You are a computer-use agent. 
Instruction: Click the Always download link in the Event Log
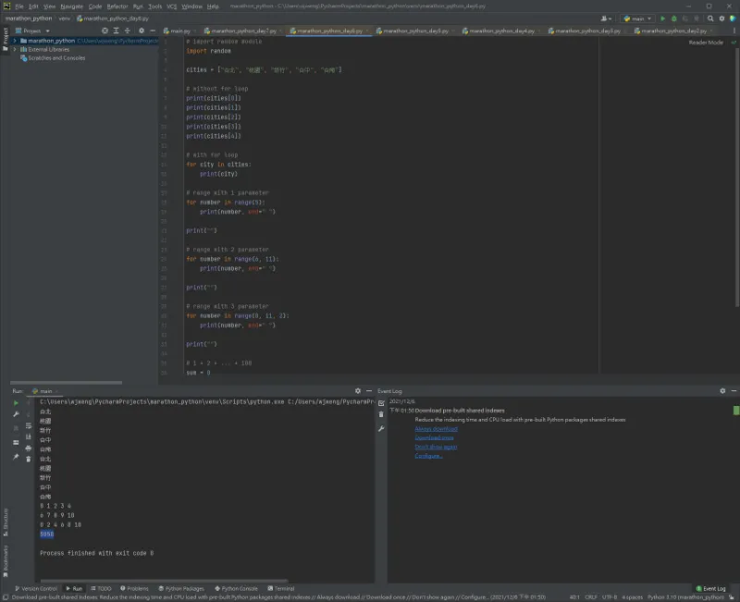click(436, 429)
